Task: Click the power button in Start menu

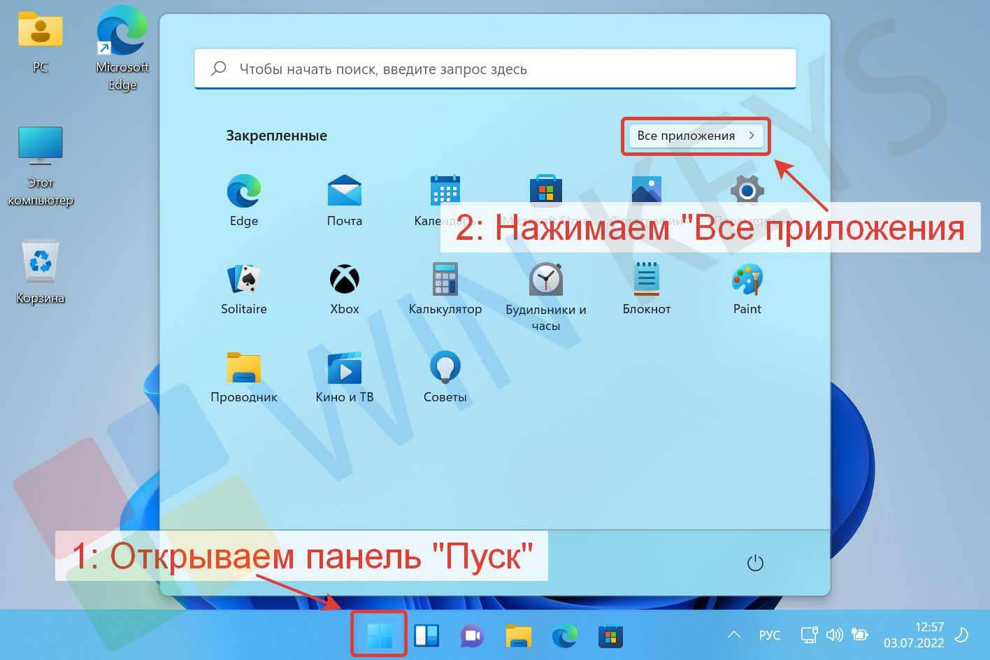Action: click(755, 563)
